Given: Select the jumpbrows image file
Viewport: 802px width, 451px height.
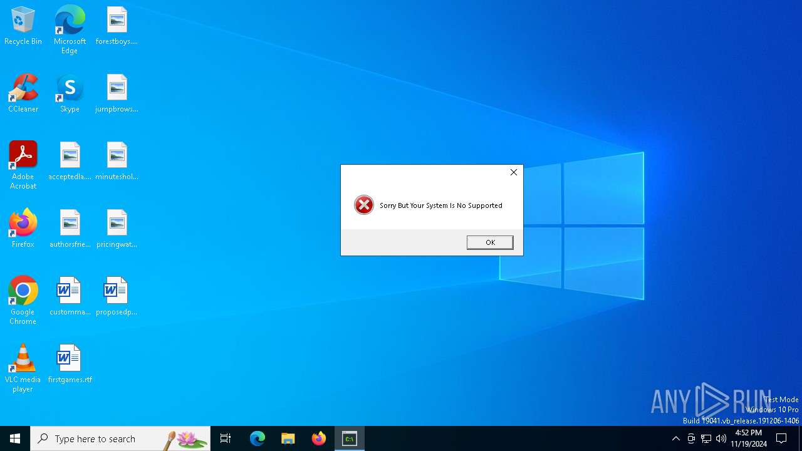Looking at the screenshot, I should tap(117, 93).
